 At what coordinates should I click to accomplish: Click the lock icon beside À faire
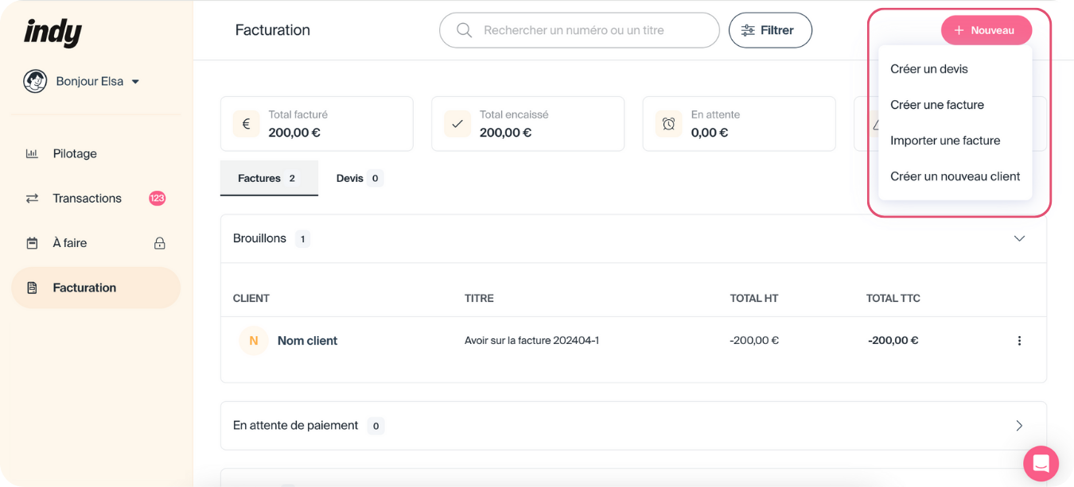tap(159, 243)
